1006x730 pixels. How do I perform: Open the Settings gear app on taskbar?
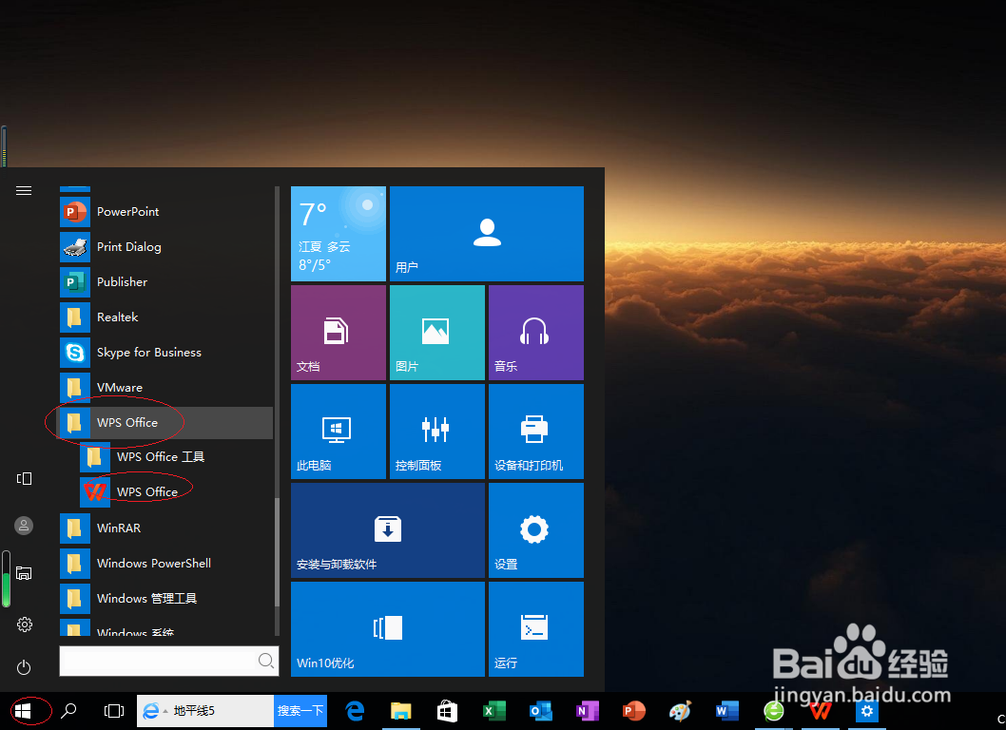pyautogui.click(x=867, y=711)
